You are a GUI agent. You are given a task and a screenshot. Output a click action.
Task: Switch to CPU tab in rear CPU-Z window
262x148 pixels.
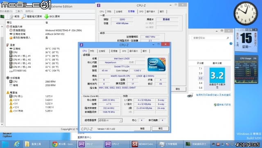point(102,11)
